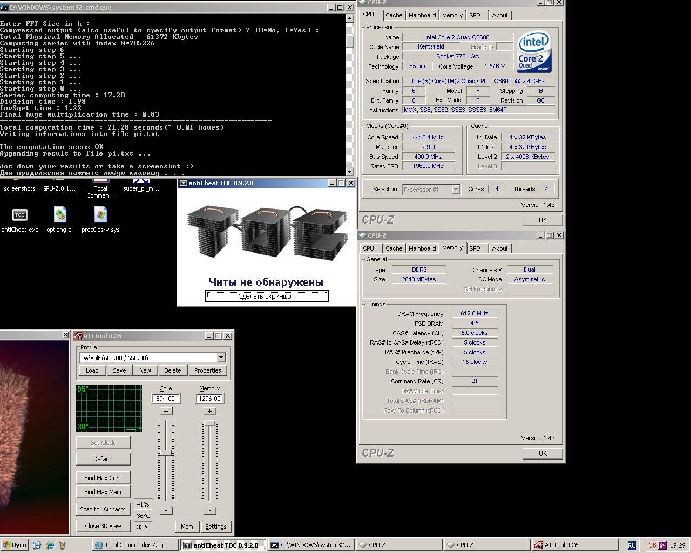Click the Core clock slider handle
This screenshot has height=553, width=691.
coord(166,453)
